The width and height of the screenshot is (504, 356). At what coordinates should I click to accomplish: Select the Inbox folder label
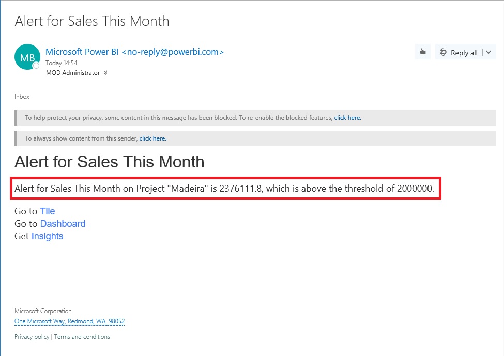(22, 97)
